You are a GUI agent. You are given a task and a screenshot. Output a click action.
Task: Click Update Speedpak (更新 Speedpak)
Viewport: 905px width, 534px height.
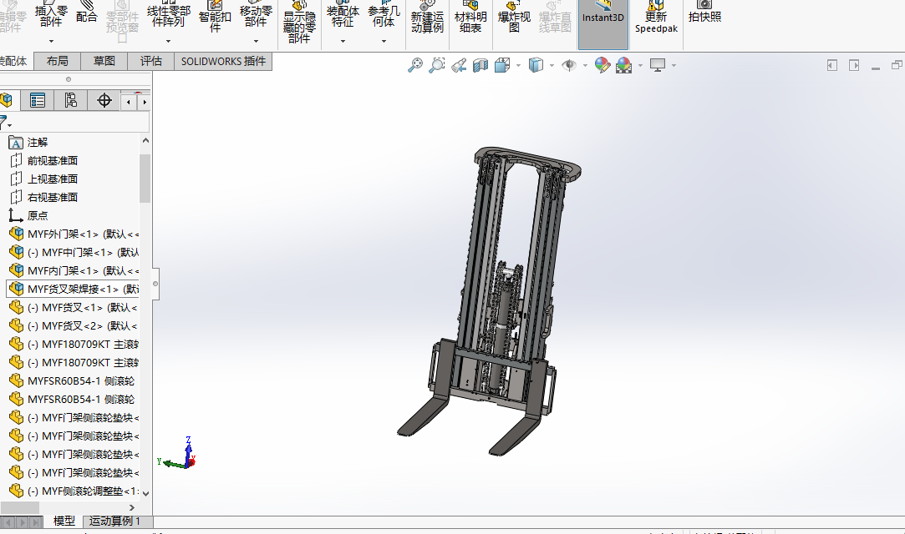(656, 18)
